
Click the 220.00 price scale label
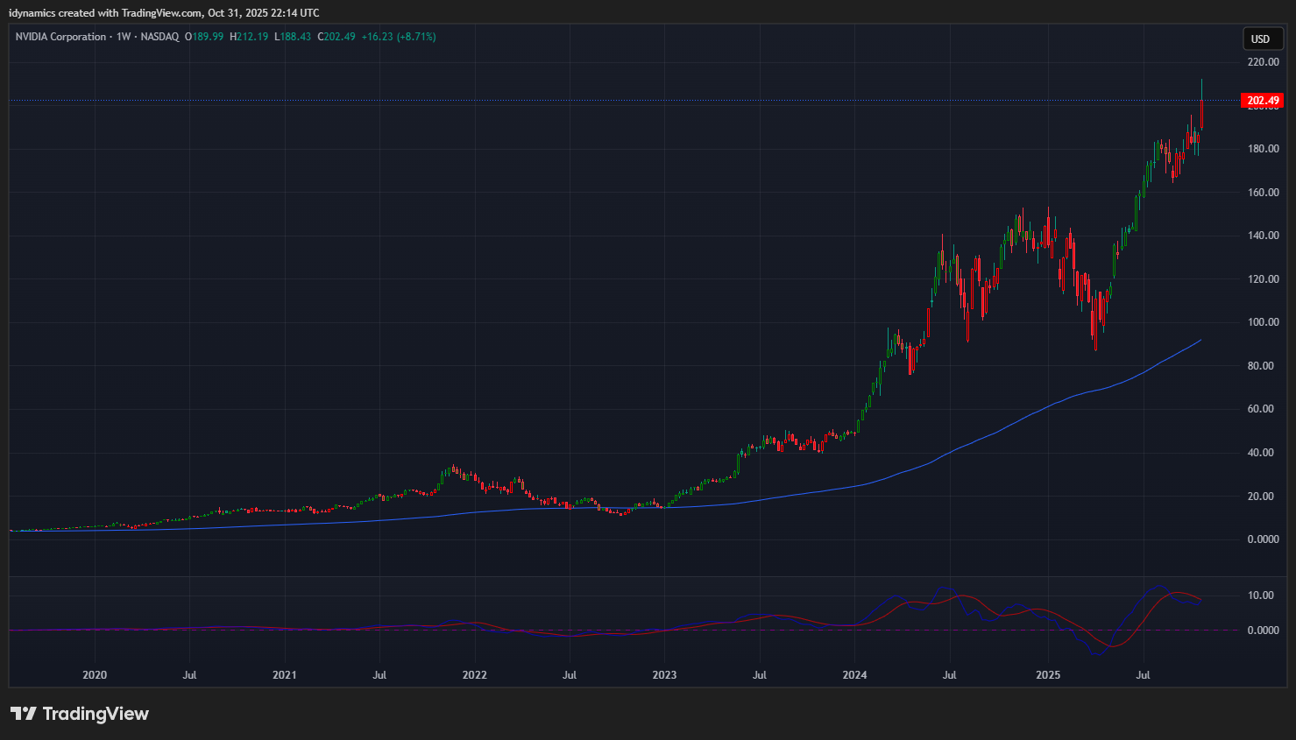(1263, 62)
